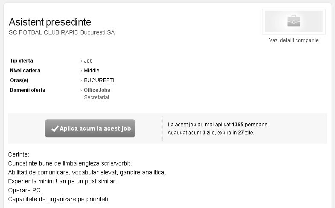Click the Middle career level value
The height and width of the screenshot is (208, 335).
click(x=92, y=71)
